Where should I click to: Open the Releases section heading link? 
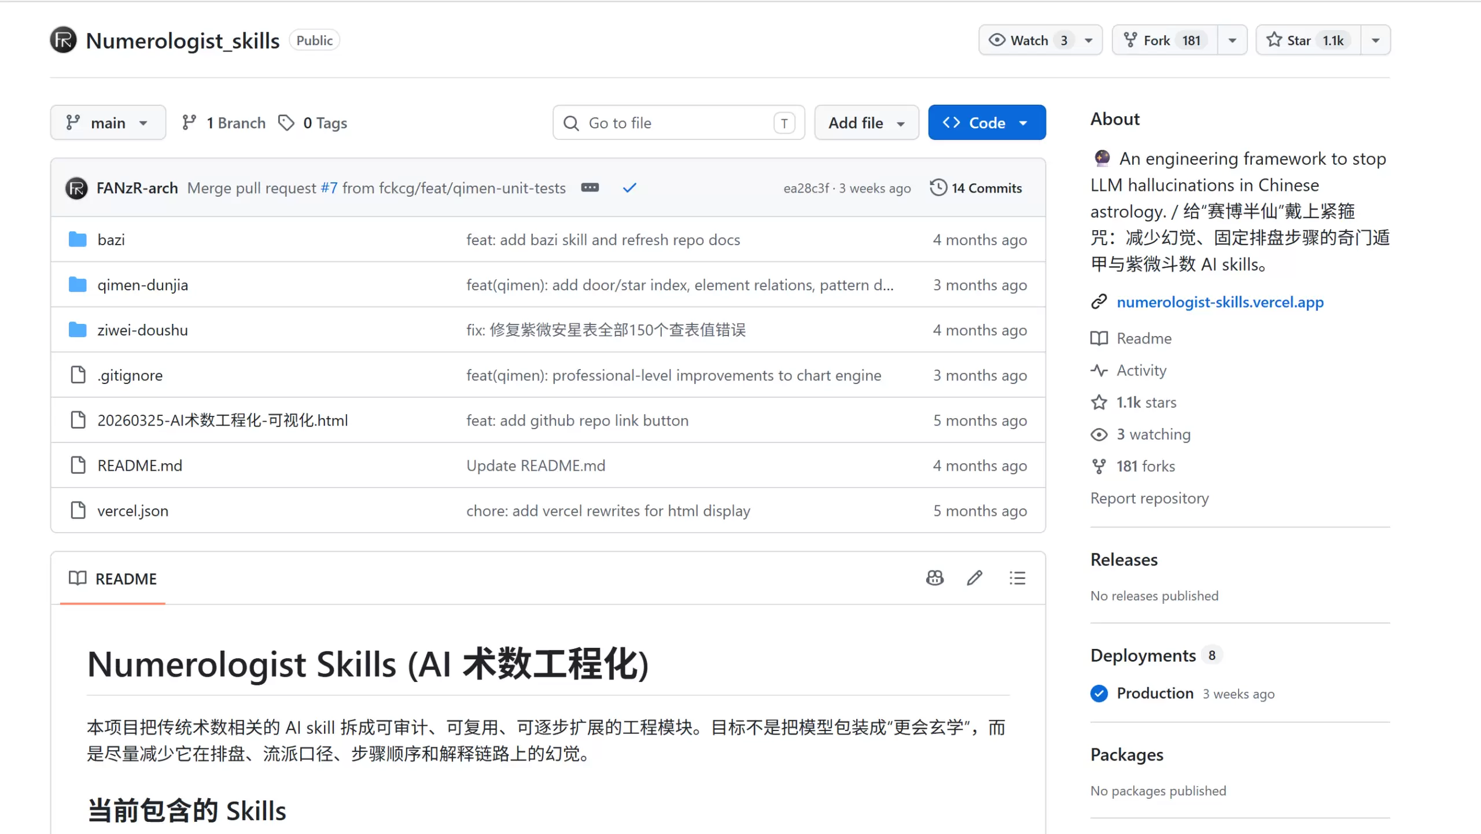pos(1124,559)
